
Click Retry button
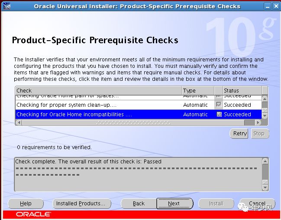click(239, 134)
